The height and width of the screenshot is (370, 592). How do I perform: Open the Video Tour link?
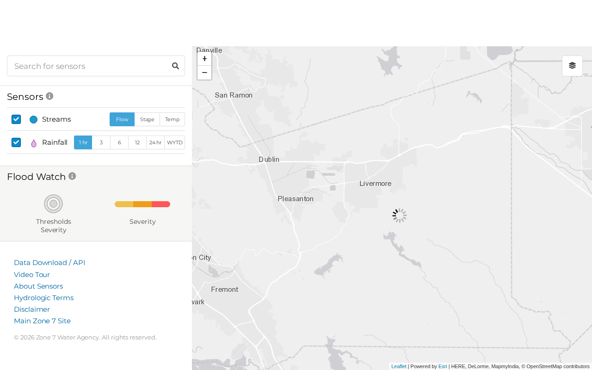(x=32, y=275)
